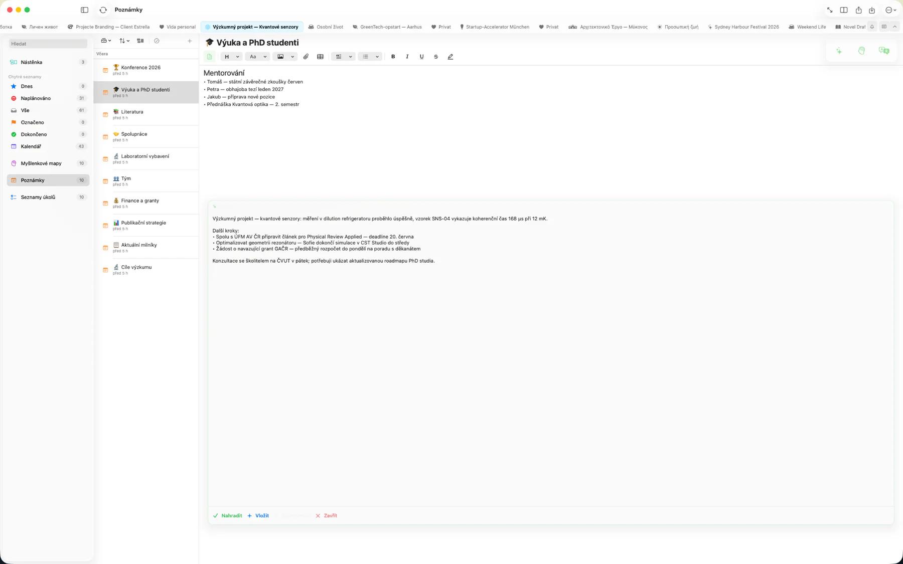Switch to the Weekend Life tab
Viewport: 903px width, 564px height.
(x=807, y=27)
